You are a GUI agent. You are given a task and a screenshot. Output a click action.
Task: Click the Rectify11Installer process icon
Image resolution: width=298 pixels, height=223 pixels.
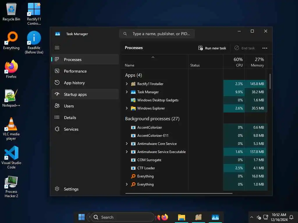(133, 84)
